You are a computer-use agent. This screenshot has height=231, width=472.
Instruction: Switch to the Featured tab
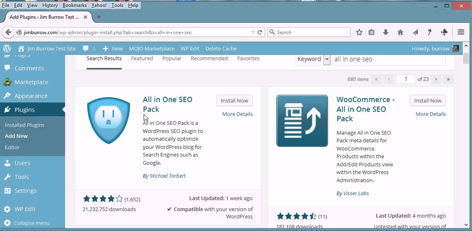[142, 59]
